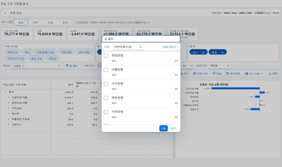282x167 pixels.
Task: Click the 합계 column header
Action: 63,85
